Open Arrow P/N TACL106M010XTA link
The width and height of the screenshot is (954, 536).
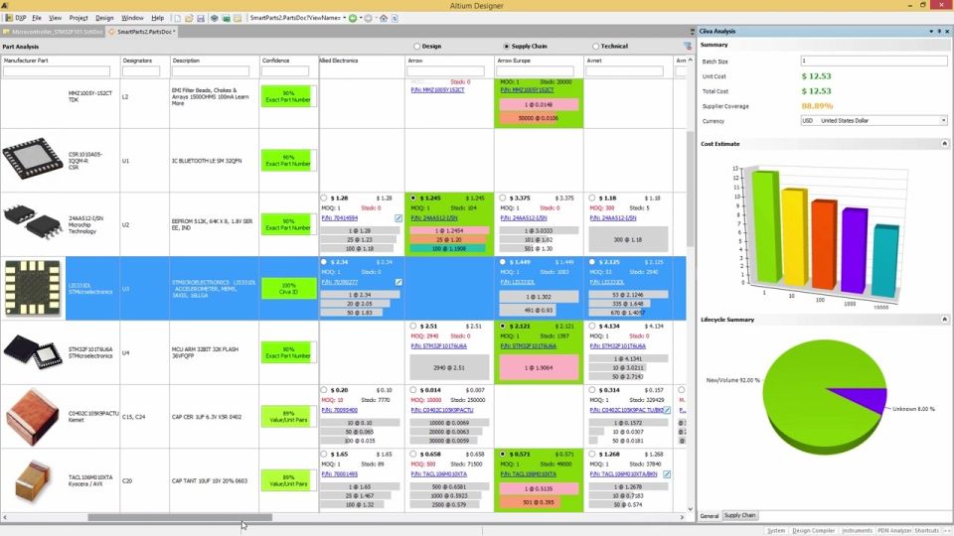coord(438,474)
